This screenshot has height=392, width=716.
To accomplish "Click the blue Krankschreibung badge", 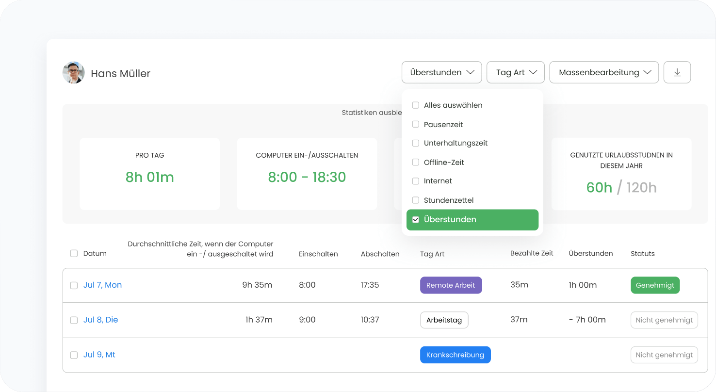I will click(455, 355).
